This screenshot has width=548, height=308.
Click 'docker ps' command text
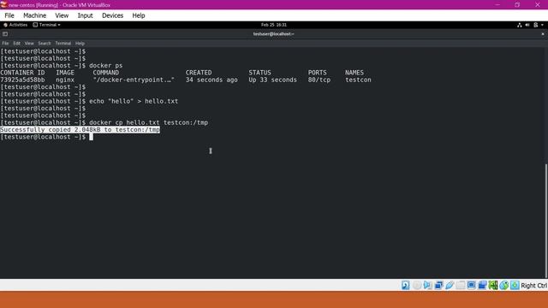pos(106,65)
